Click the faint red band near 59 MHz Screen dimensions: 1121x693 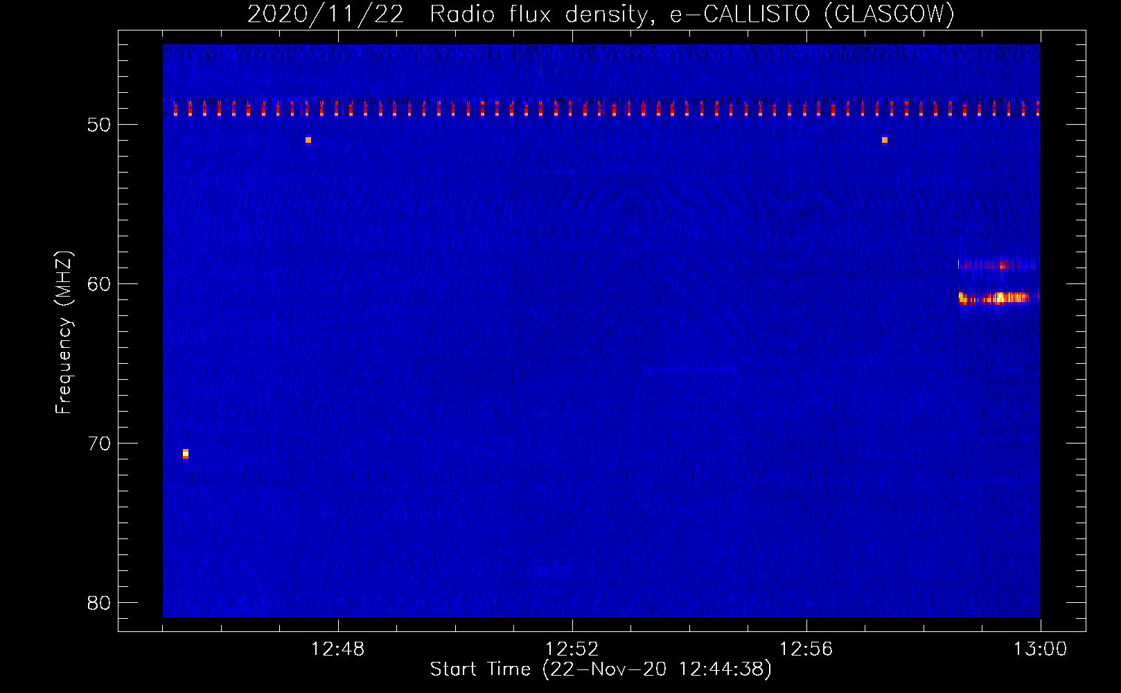point(998,264)
